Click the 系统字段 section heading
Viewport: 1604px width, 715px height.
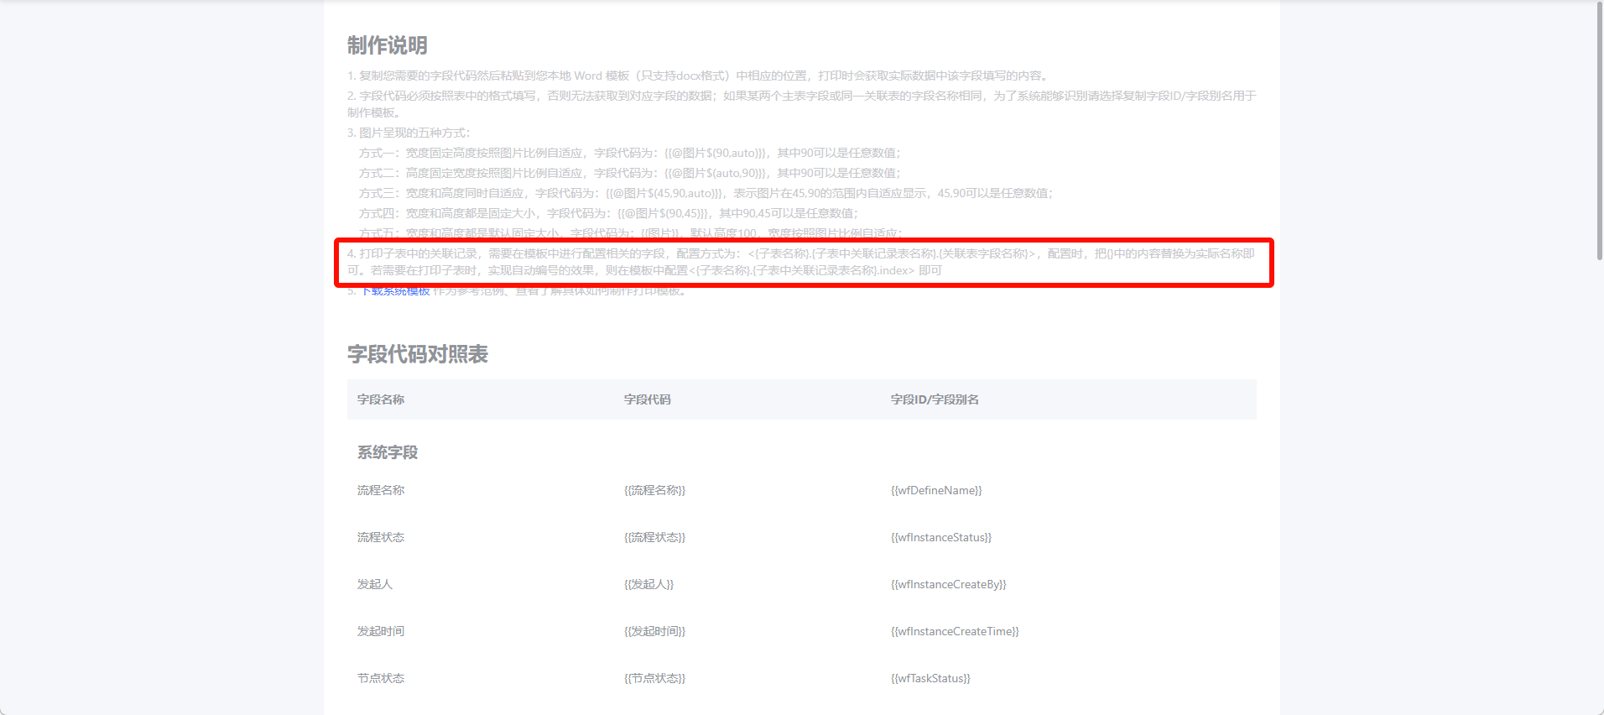click(388, 452)
